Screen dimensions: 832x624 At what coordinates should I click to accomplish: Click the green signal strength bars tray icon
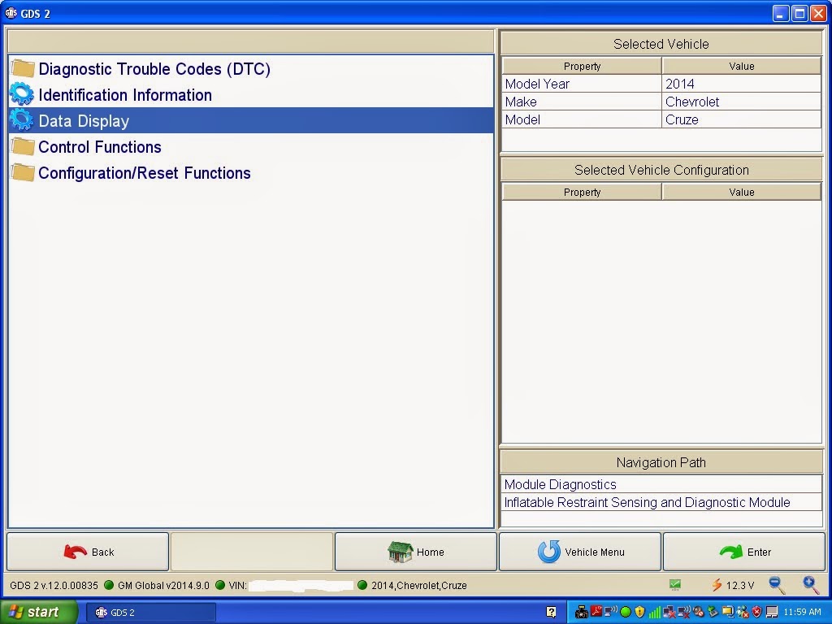655,612
